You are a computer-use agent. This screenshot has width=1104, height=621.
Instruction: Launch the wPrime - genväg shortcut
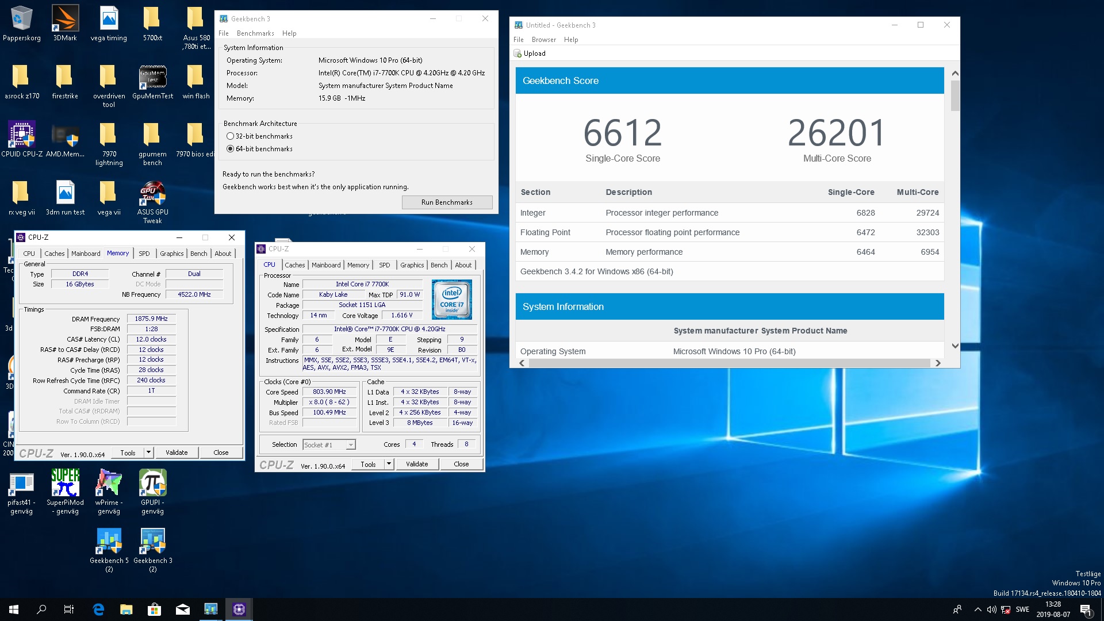109,492
